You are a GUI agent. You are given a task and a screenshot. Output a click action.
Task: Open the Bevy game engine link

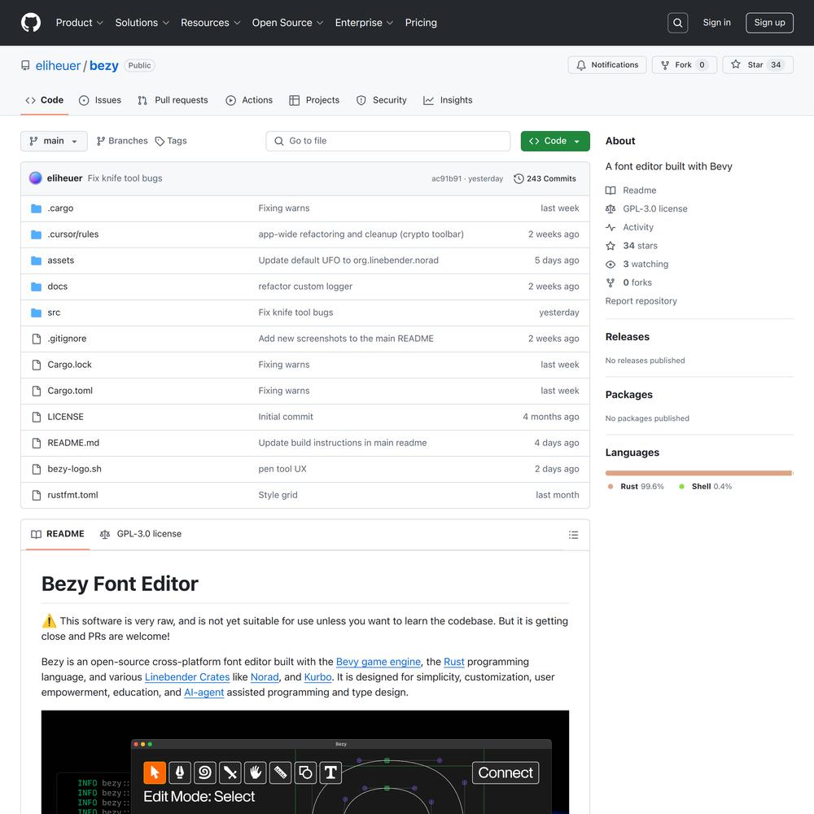click(379, 662)
